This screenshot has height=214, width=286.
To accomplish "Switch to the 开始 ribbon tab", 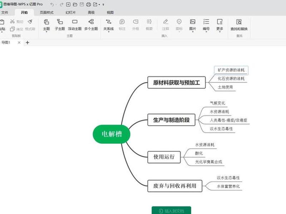I will pyautogui.click(x=24, y=12).
